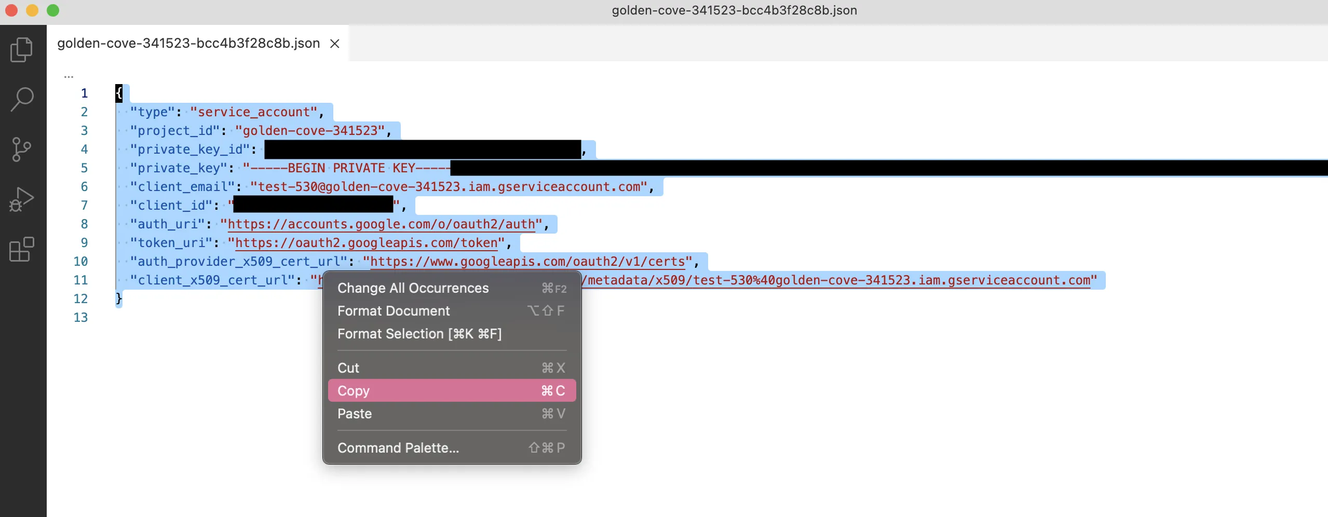
Task: Open the Explorer sidebar
Action: [x=21, y=49]
